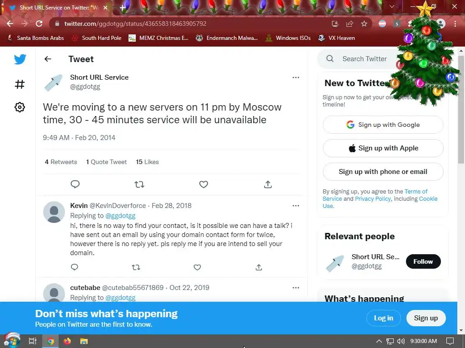
Task: Click the volume icon in system tray
Action: (x=401, y=341)
